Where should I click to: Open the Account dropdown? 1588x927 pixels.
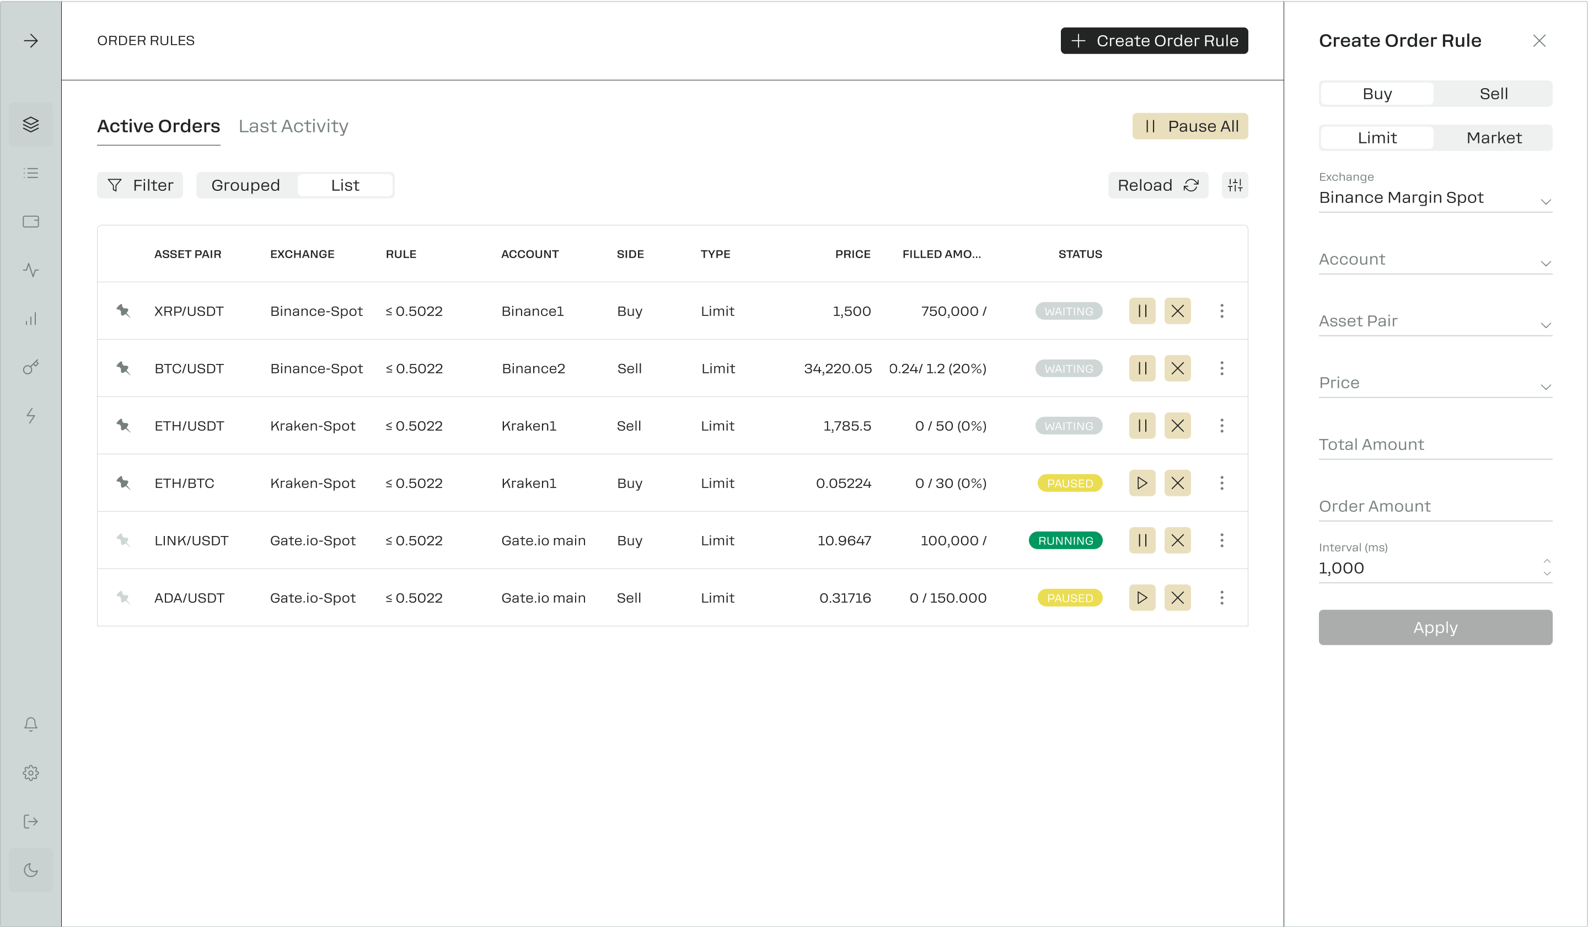pos(1435,260)
